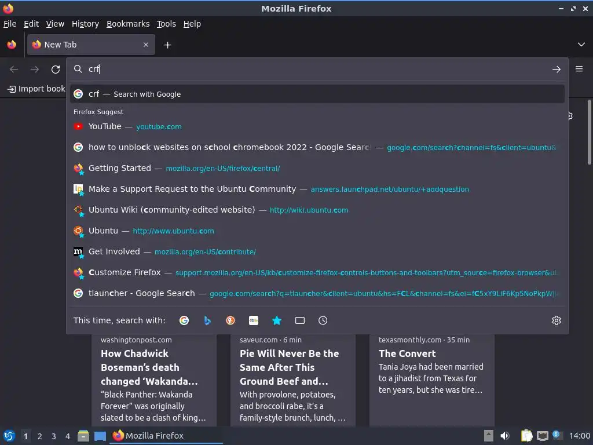This screenshot has height=445, width=593.
Task: Open the system start menu bird icon
Action: pyautogui.click(x=9, y=436)
